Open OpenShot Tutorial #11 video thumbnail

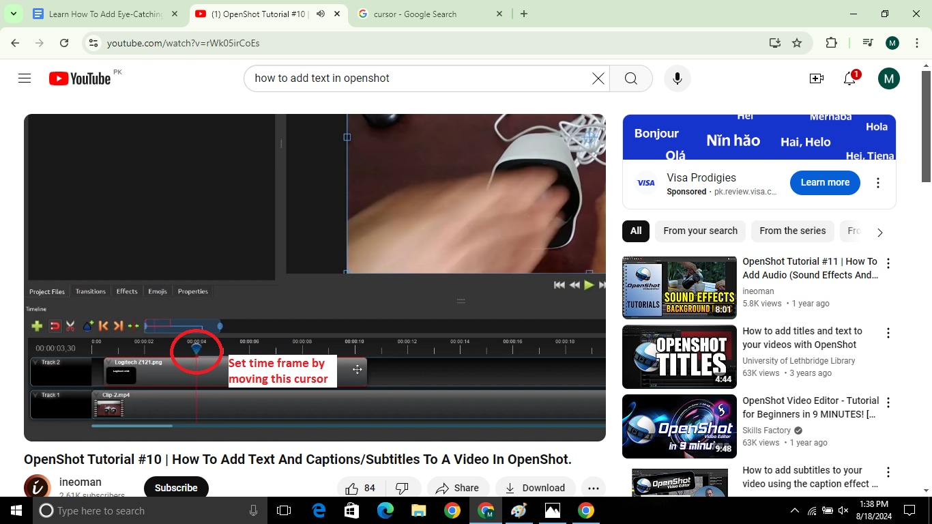click(680, 288)
